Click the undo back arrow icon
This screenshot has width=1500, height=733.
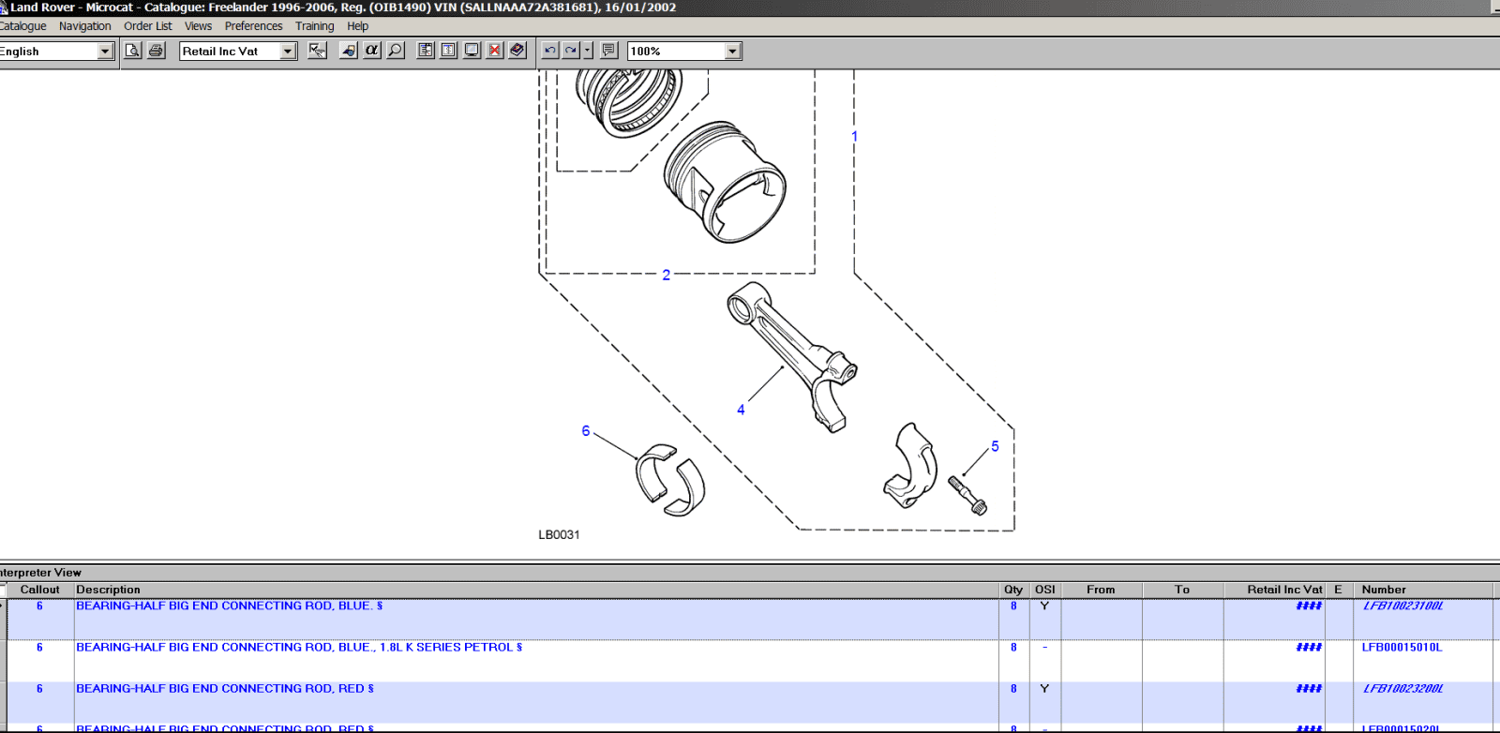(x=550, y=51)
